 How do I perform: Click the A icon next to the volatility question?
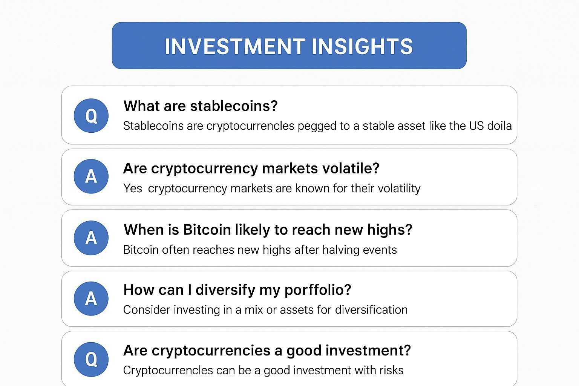(x=91, y=176)
